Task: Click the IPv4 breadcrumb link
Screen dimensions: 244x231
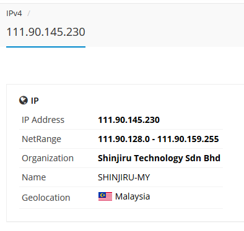Action: tap(14, 14)
